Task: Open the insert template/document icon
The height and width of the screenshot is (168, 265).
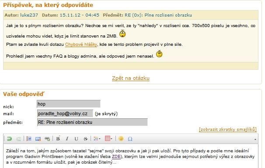Action: point(29,139)
